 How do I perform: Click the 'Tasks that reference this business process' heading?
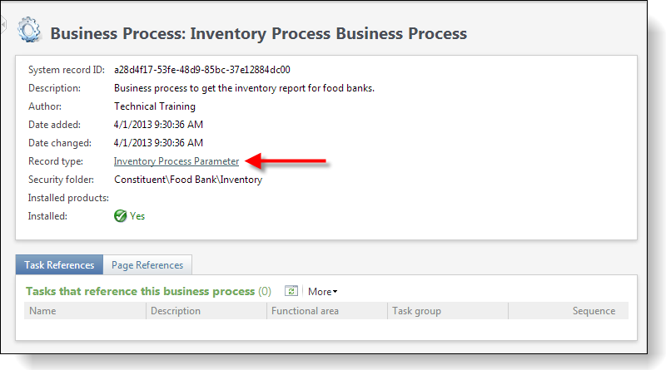click(140, 291)
